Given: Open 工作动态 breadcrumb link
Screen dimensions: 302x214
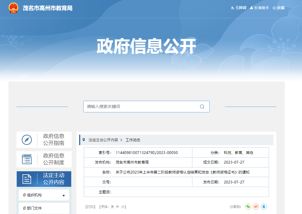Looking at the screenshot, I should (133, 140).
